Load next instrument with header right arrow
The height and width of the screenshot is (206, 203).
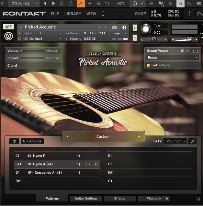point(105,27)
